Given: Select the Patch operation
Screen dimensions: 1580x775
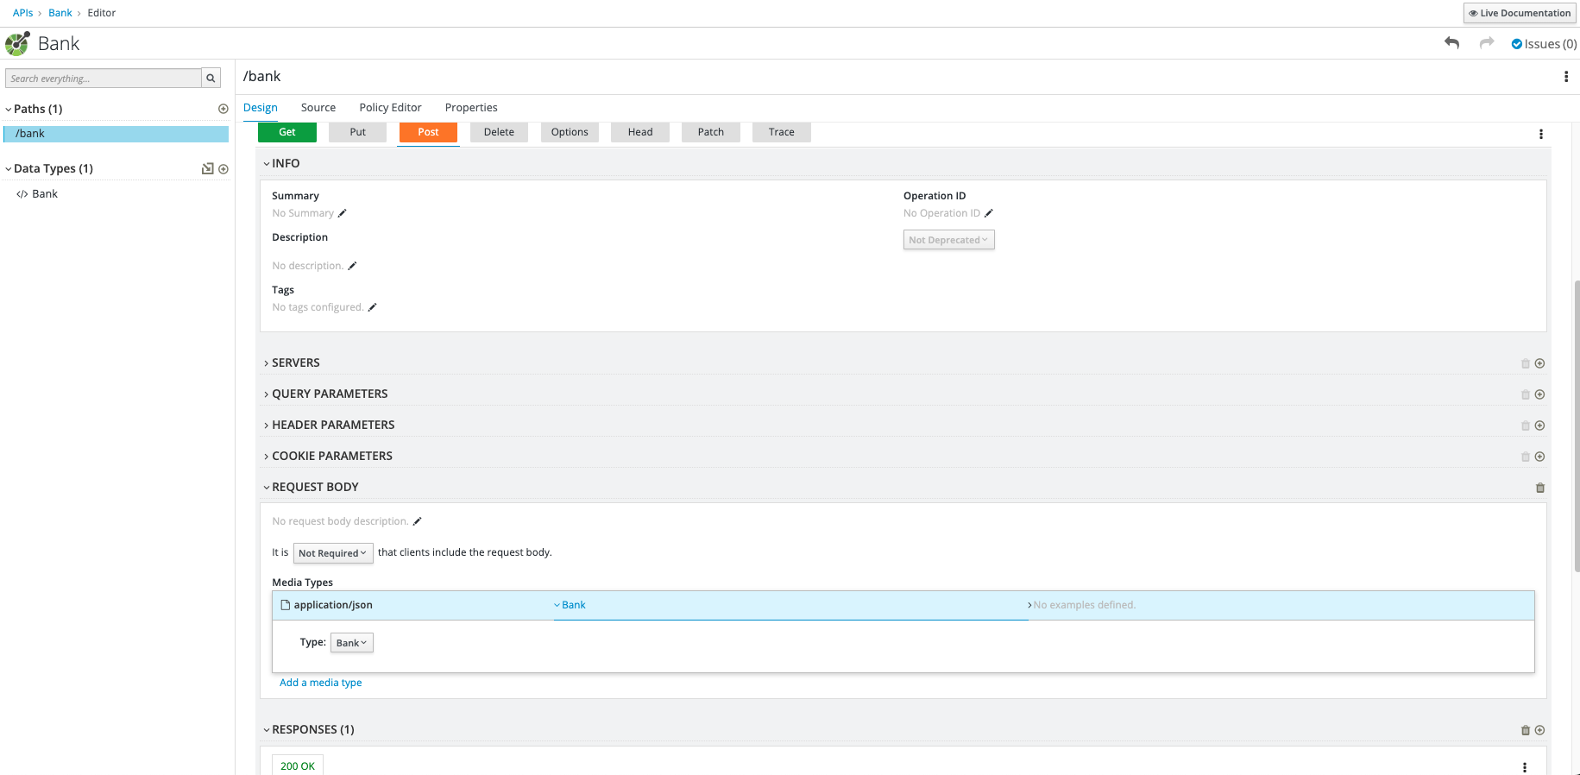Looking at the screenshot, I should click(711, 132).
